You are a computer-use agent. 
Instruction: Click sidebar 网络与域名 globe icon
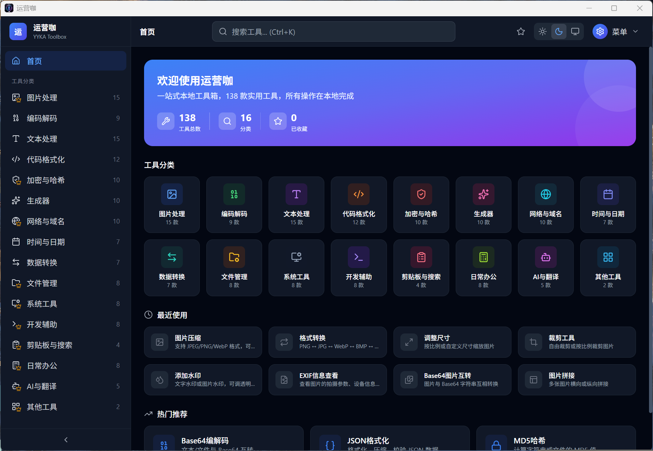pyautogui.click(x=16, y=221)
